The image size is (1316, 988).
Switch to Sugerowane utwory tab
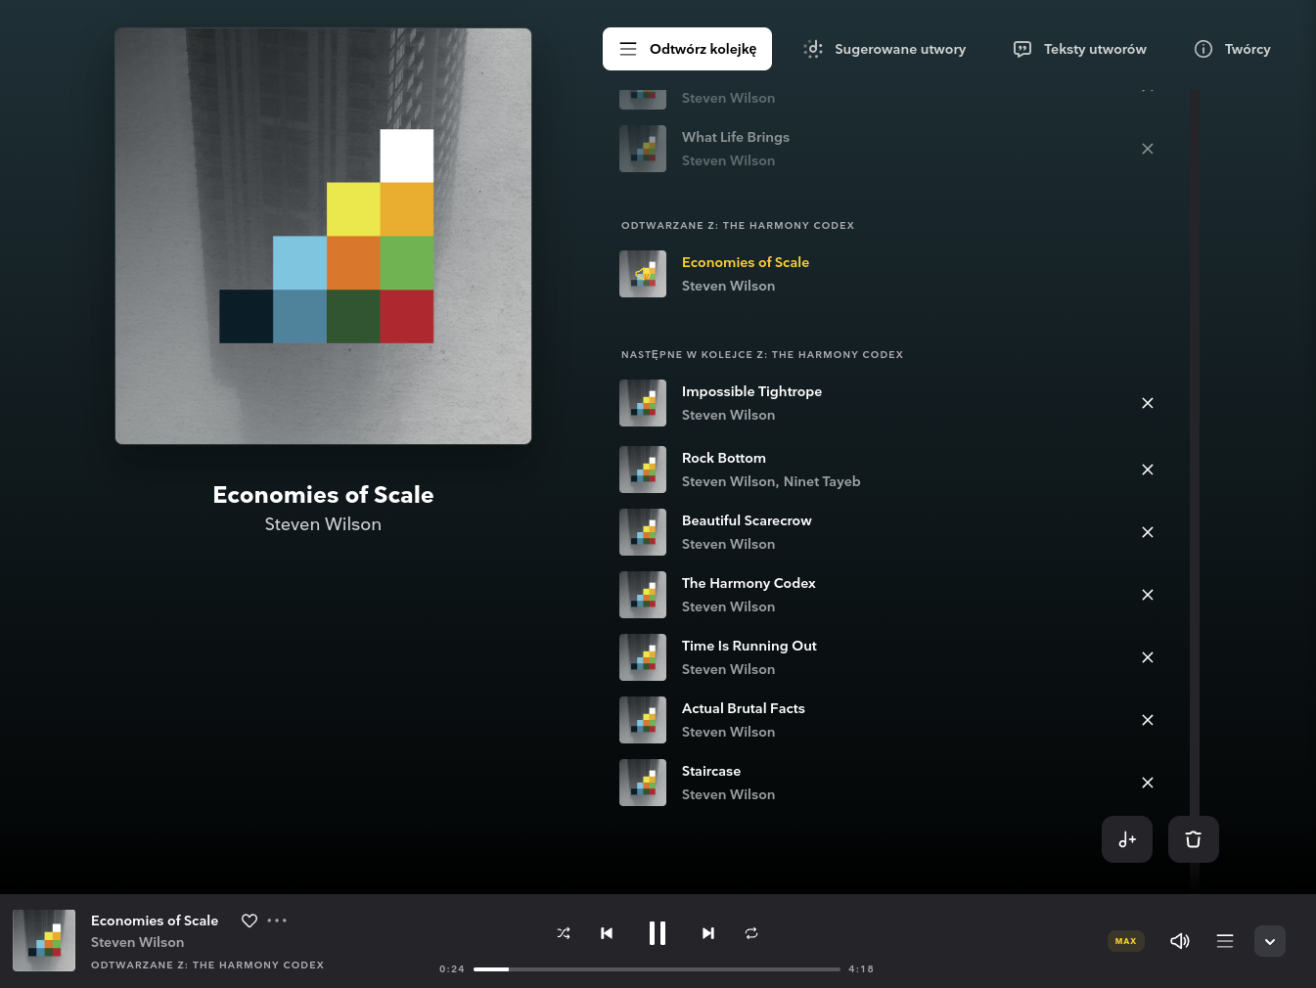pyautogui.click(x=885, y=49)
